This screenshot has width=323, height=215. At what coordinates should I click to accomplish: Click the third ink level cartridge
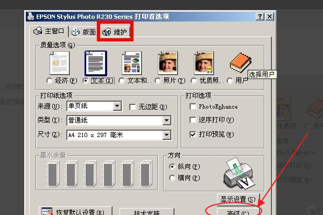coord(90,174)
